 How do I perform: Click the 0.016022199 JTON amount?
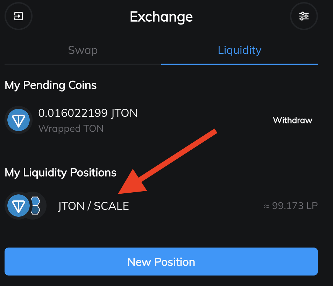pyautogui.click(x=88, y=113)
